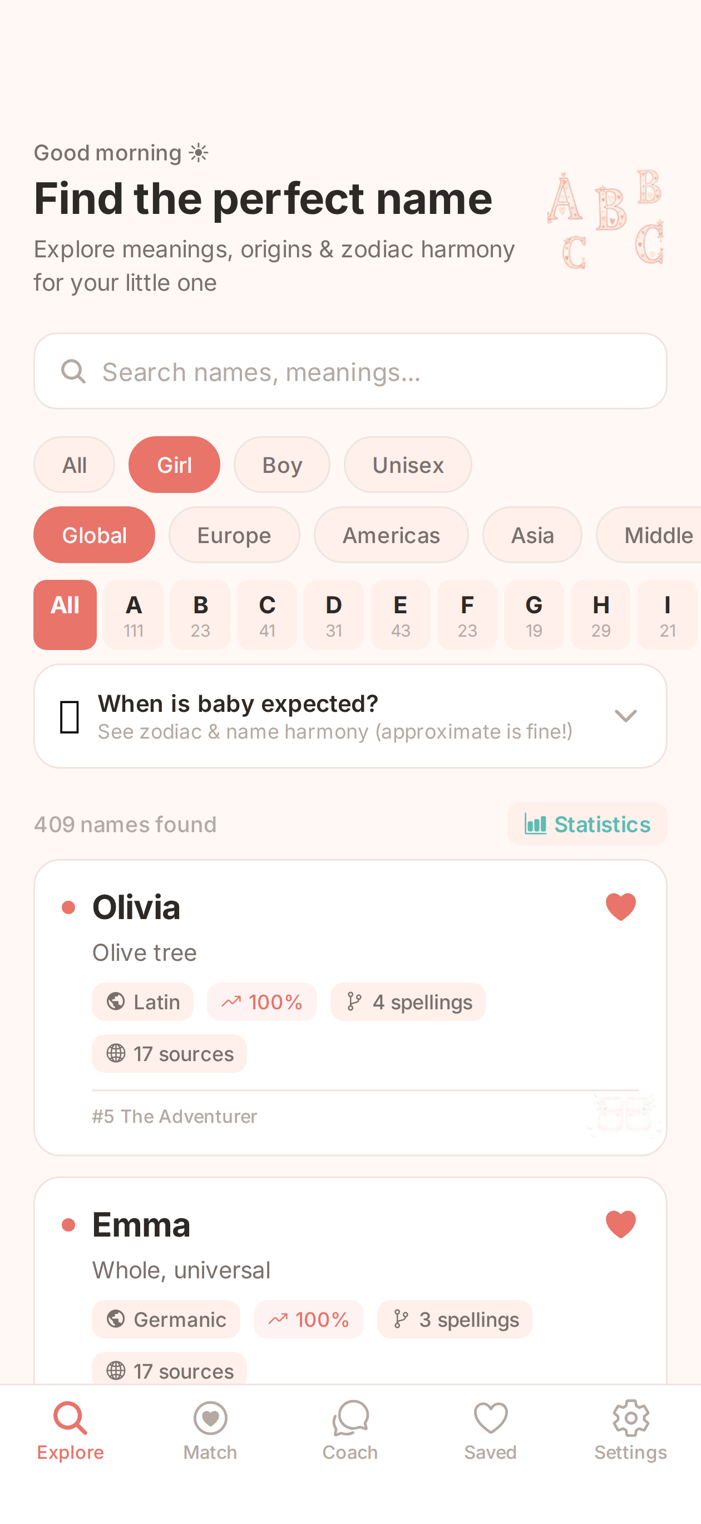Open Settings via the gear icon
701x1524 pixels.
(630, 1418)
